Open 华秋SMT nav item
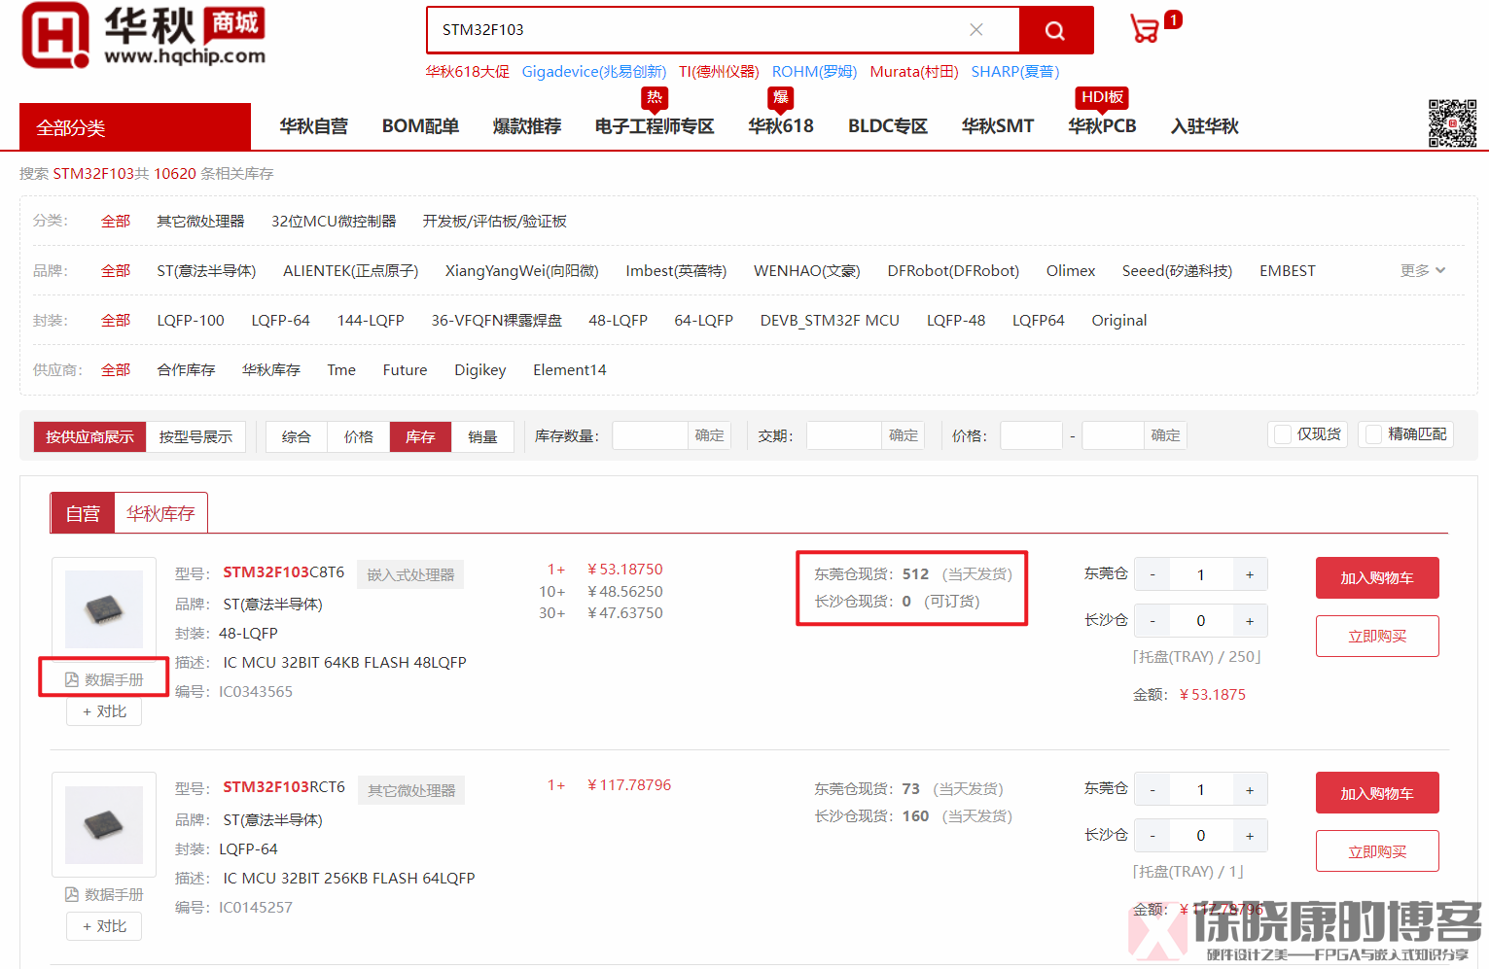Viewport: 1489px width, 969px height. [998, 126]
